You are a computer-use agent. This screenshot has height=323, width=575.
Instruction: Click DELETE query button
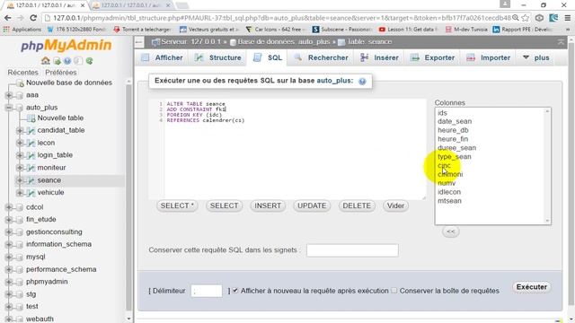coord(357,205)
